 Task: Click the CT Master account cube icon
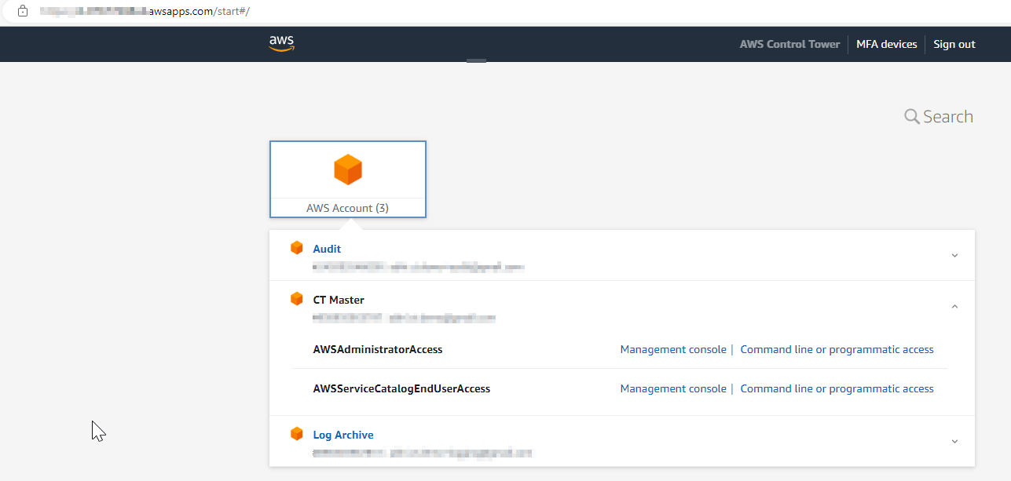tap(296, 299)
